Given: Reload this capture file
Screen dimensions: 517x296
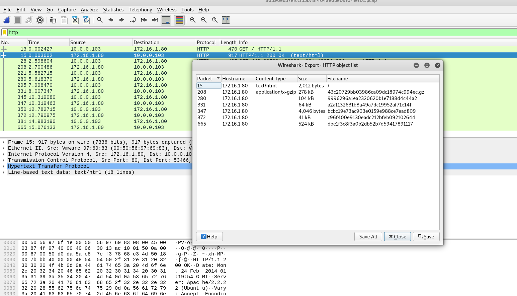Looking at the screenshot, I should tap(86, 20).
